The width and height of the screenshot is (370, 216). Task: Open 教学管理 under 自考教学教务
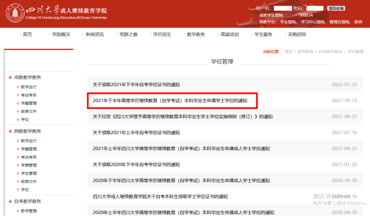29,211
